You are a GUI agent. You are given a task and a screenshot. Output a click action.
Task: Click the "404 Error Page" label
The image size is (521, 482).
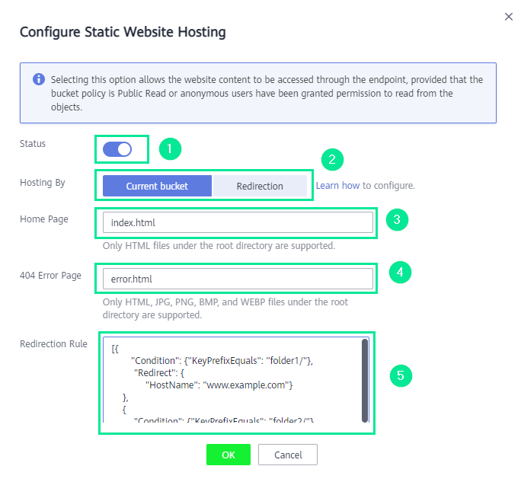(x=50, y=276)
